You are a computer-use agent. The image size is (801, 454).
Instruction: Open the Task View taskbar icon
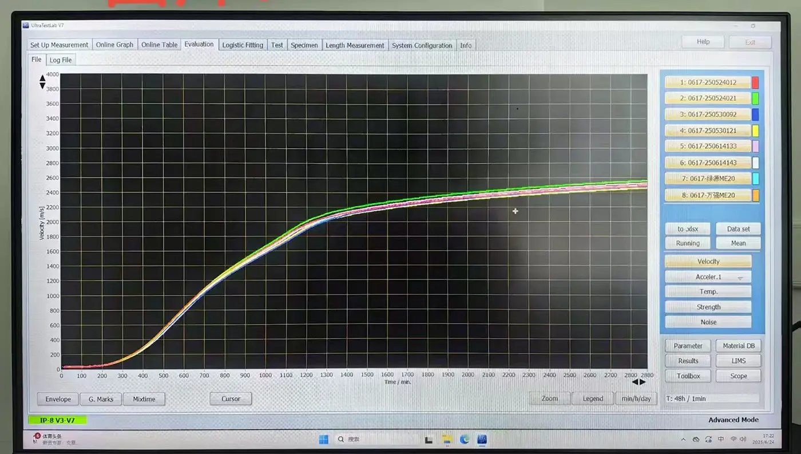click(429, 439)
